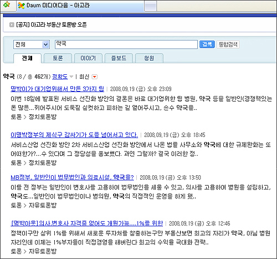
Task: Select the Daum 미디어다음 - 아고라 browser tab
Action: click(x=80, y=6)
